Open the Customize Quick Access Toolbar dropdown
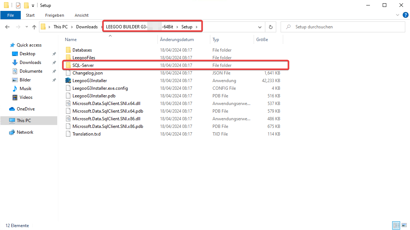The image size is (410, 230). click(x=33, y=5)
